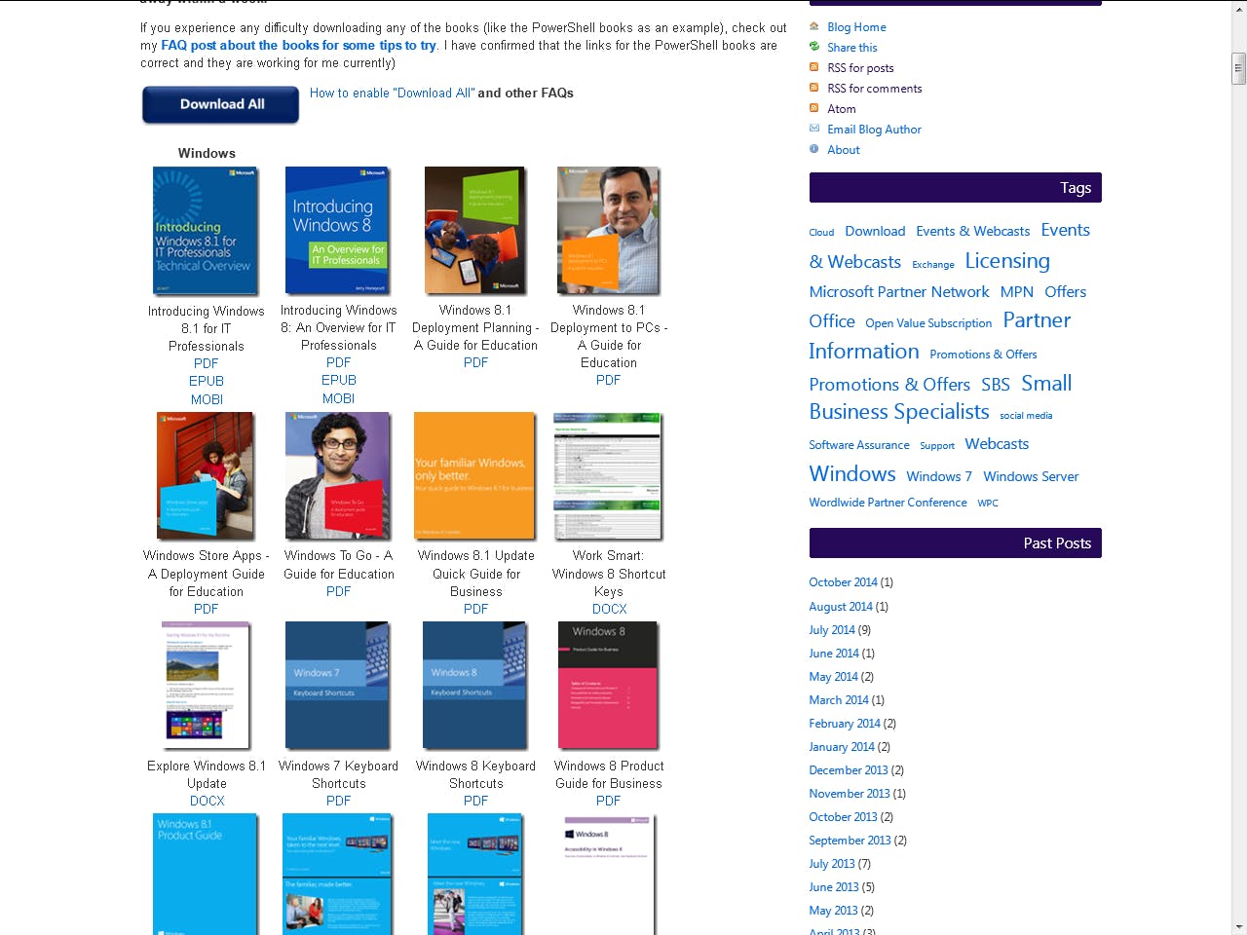This screenshot has height=935, width=1247.
Task: Open October 2014 past posts
Action: tap(843, 582)
